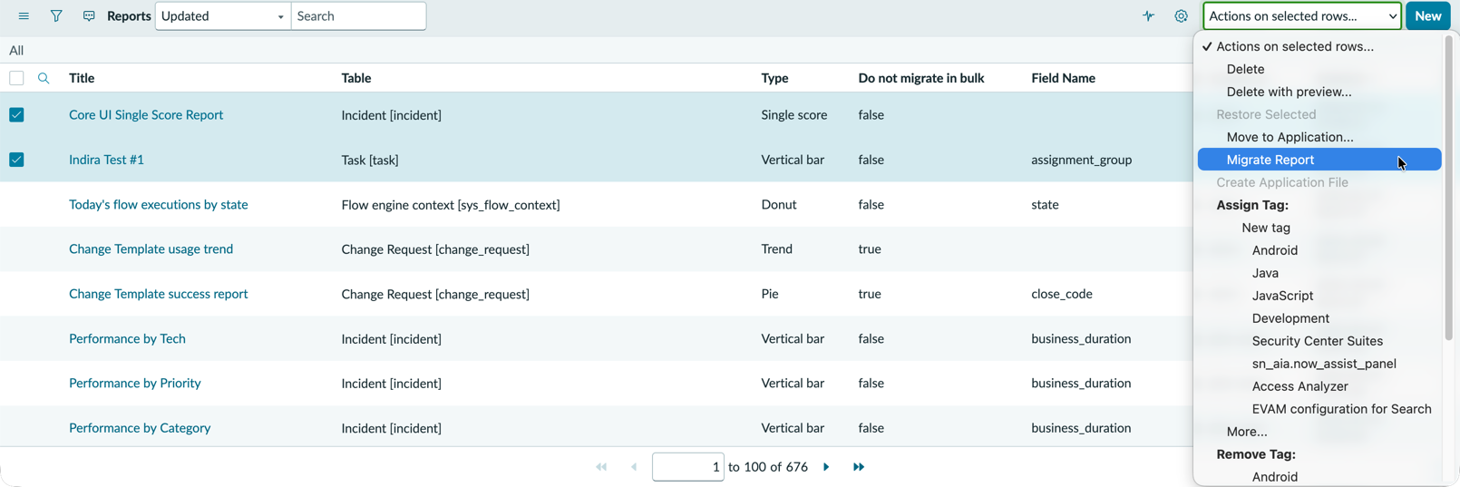Viewport: 1460px width, 487px height.
Task: Assign the Access Analyzer tag
Action: 1299,386
